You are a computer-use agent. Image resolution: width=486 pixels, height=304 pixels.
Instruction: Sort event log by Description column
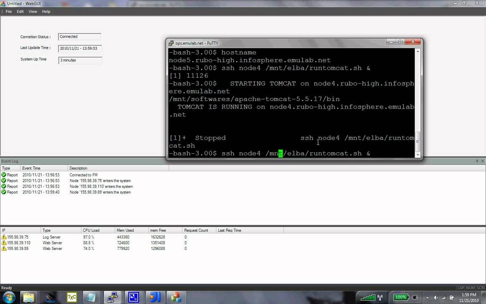coord(118,168)
